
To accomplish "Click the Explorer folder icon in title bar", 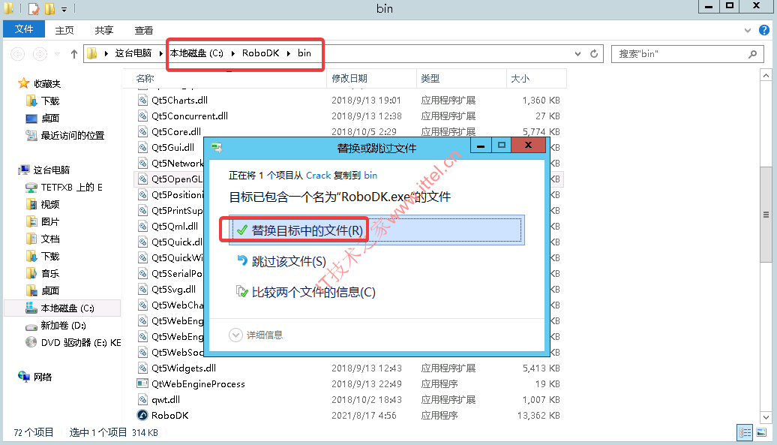I will (9, 8).
